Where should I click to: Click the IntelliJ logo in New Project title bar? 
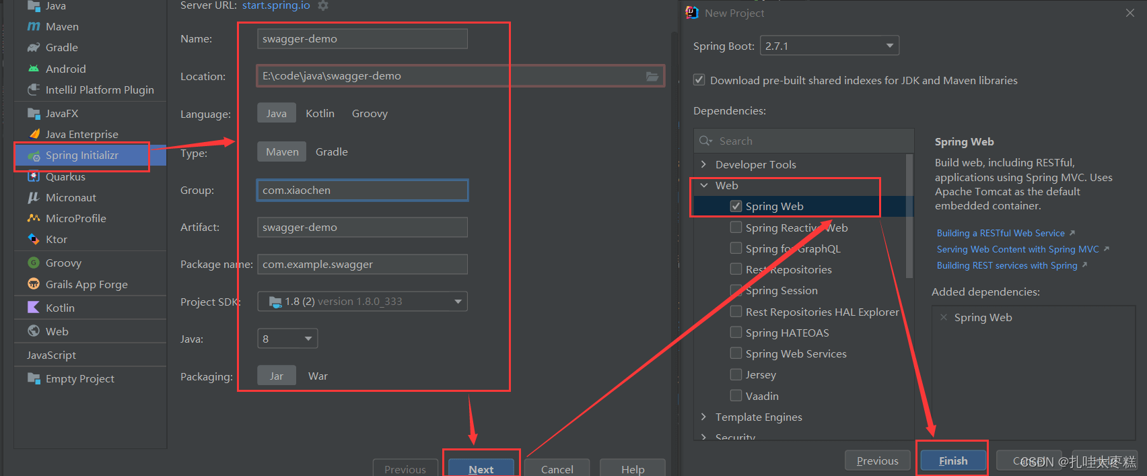(691, 13)
